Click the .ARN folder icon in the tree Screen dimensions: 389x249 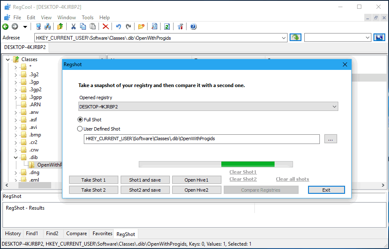pyautogui.click(x=23, y=105)
